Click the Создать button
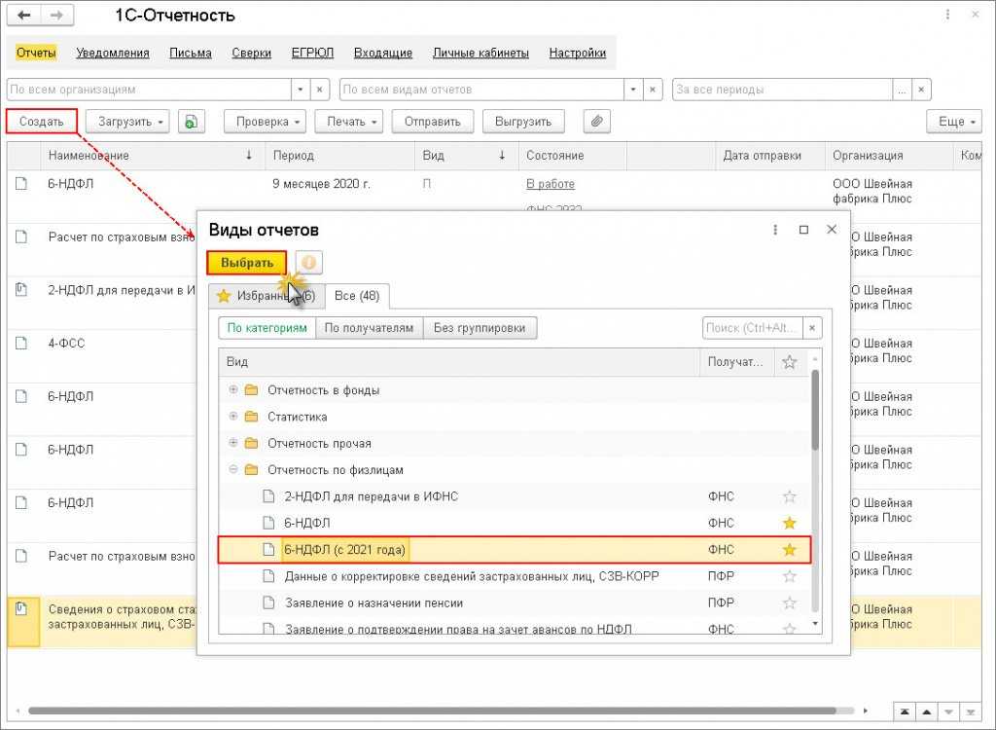 click(x=42, y=122)
